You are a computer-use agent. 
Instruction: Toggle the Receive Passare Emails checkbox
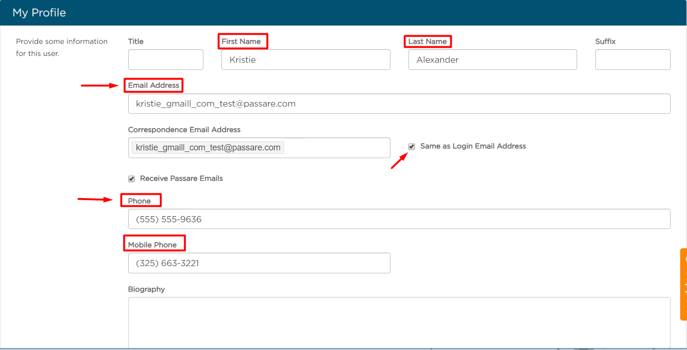click(132, 179)
